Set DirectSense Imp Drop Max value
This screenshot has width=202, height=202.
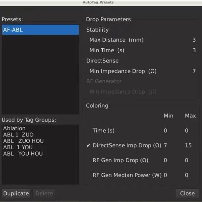[x=188, y=145]
